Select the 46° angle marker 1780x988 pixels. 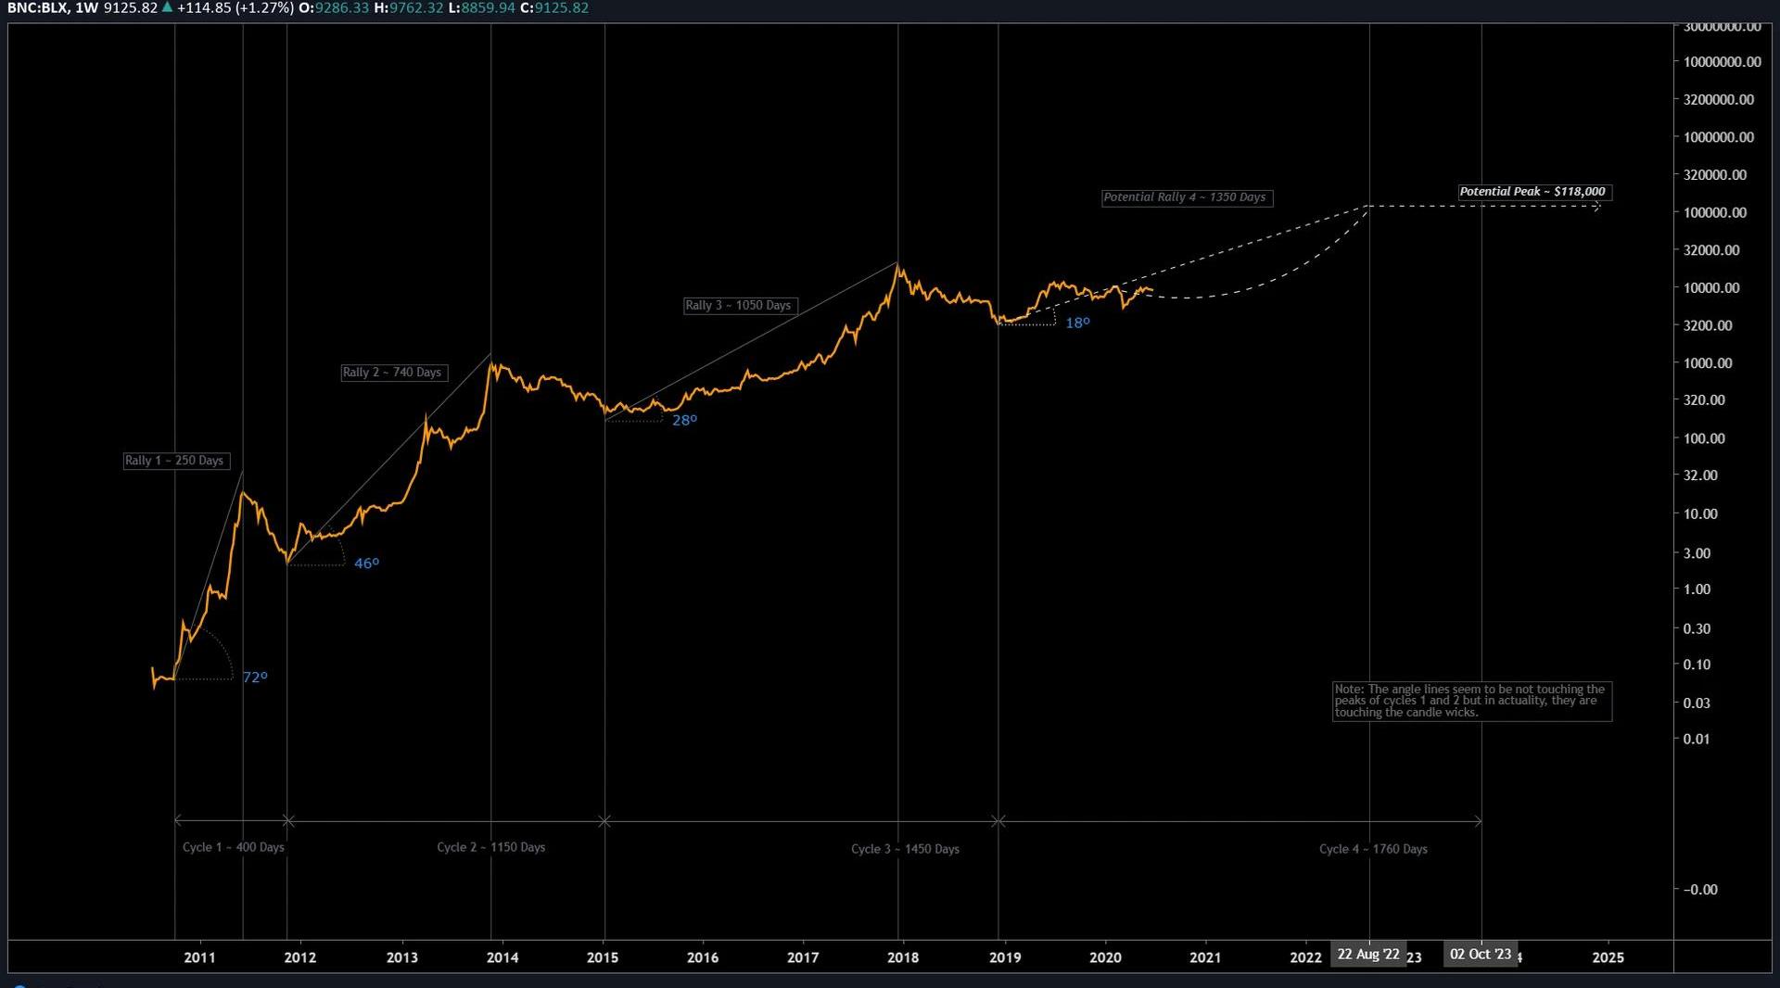click(366, 564)
